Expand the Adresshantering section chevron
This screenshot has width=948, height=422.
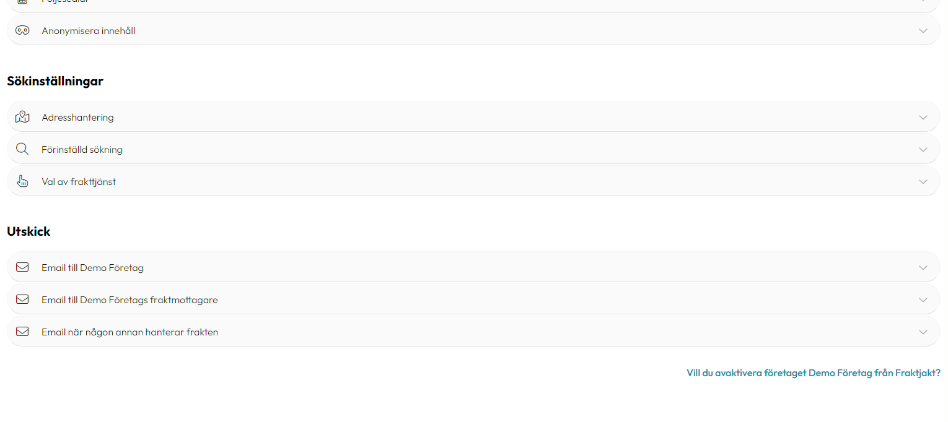(x=923, y=117)
